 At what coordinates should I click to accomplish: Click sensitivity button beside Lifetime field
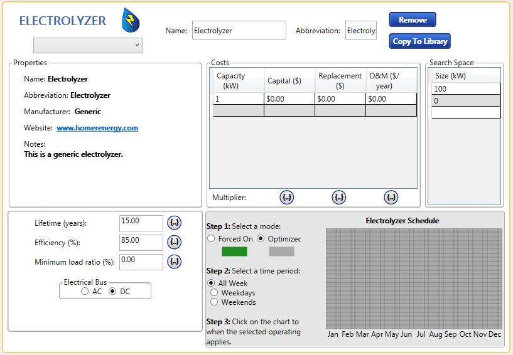pyautogui.click(x=174, y=223)
